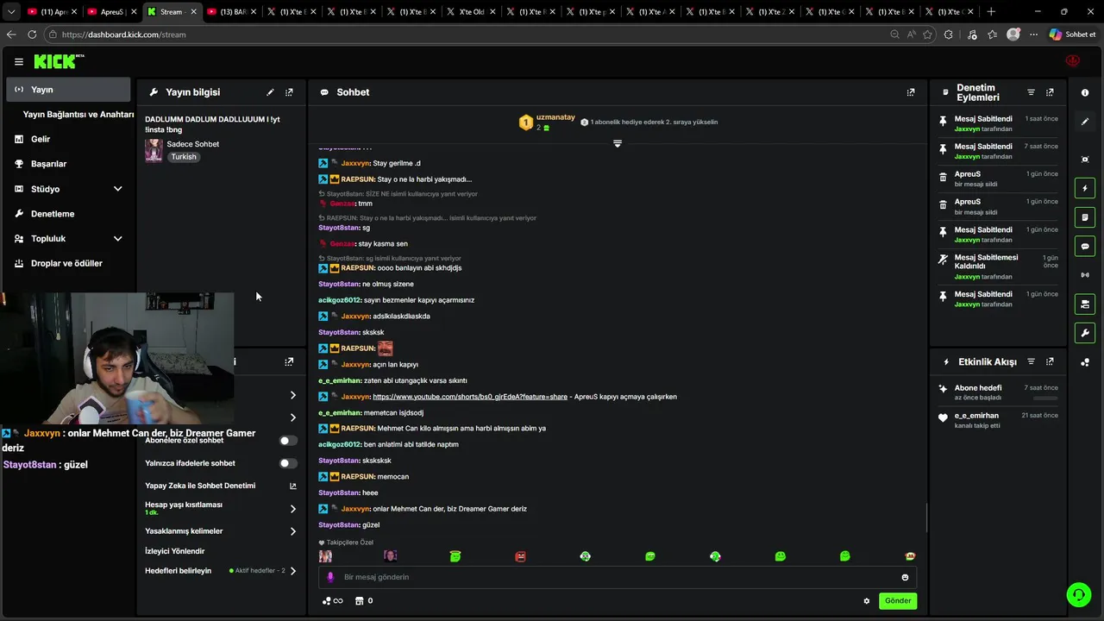Screen dimensions: 1104x621
Task: Open the YouTube shorts link in chat
Action: 470,397
